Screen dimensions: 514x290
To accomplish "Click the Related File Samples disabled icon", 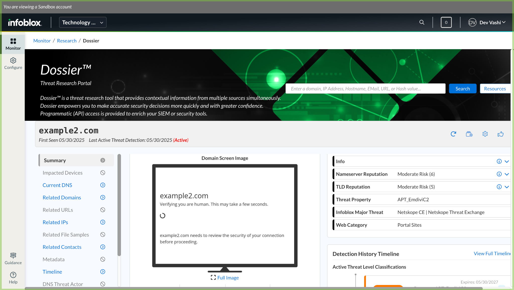I will point(103,235).
